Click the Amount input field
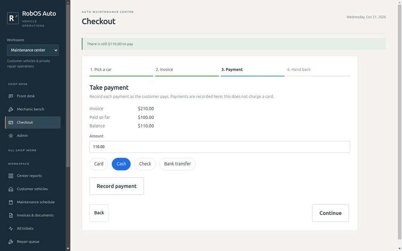The image size is (402, 251). pos(220,147)
